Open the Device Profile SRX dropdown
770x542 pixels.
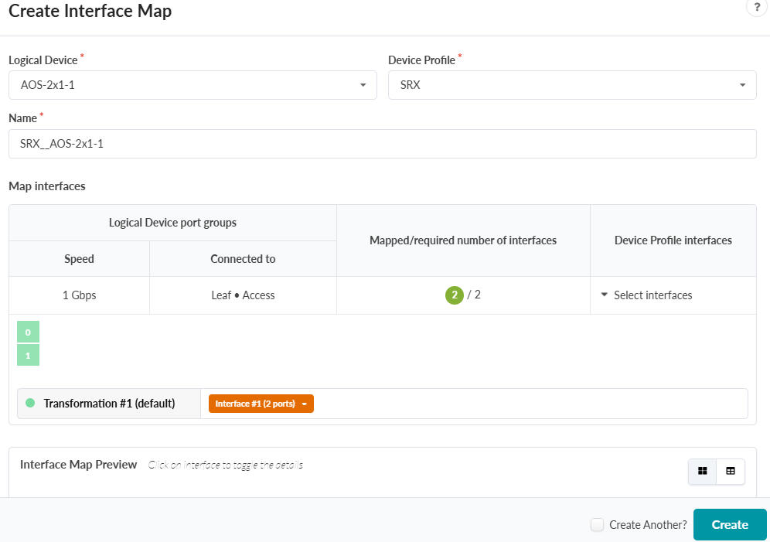point(571,85)
